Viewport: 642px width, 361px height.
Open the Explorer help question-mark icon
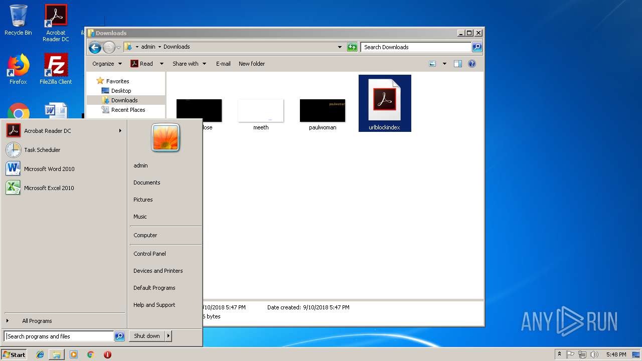471,64
